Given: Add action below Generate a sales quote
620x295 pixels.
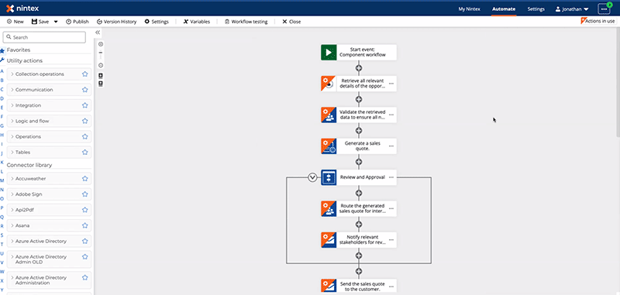Looking at the screenshot, I should click(359, 162).
